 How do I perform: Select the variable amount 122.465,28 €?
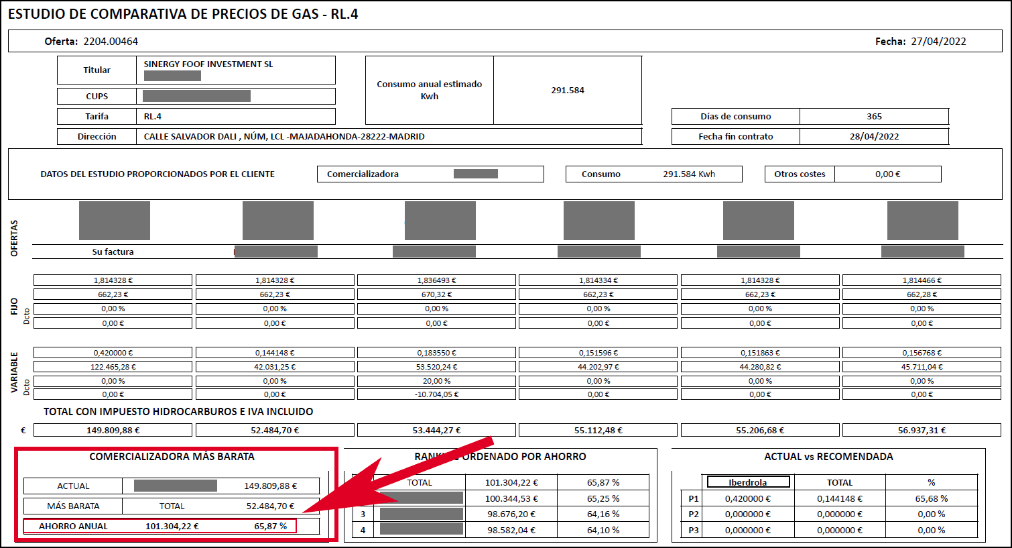113,367
